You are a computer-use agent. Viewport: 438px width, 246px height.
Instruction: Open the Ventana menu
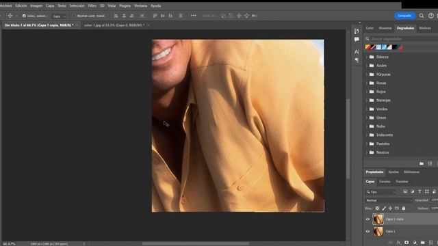(x=140, y=5)
